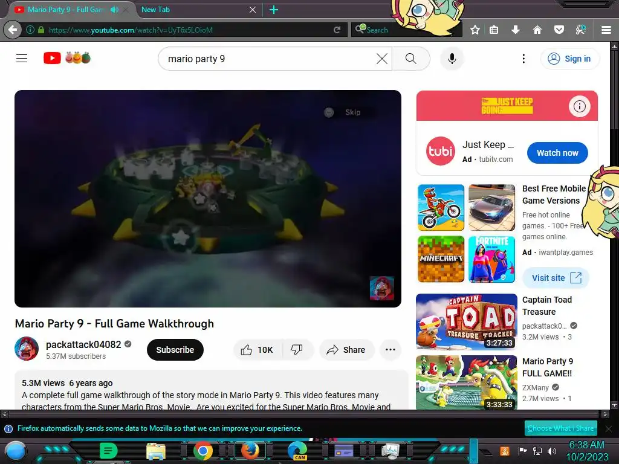Open Firefox hamburger menu
This screenshot has height=464, width=619.
(x=606, y=30)
